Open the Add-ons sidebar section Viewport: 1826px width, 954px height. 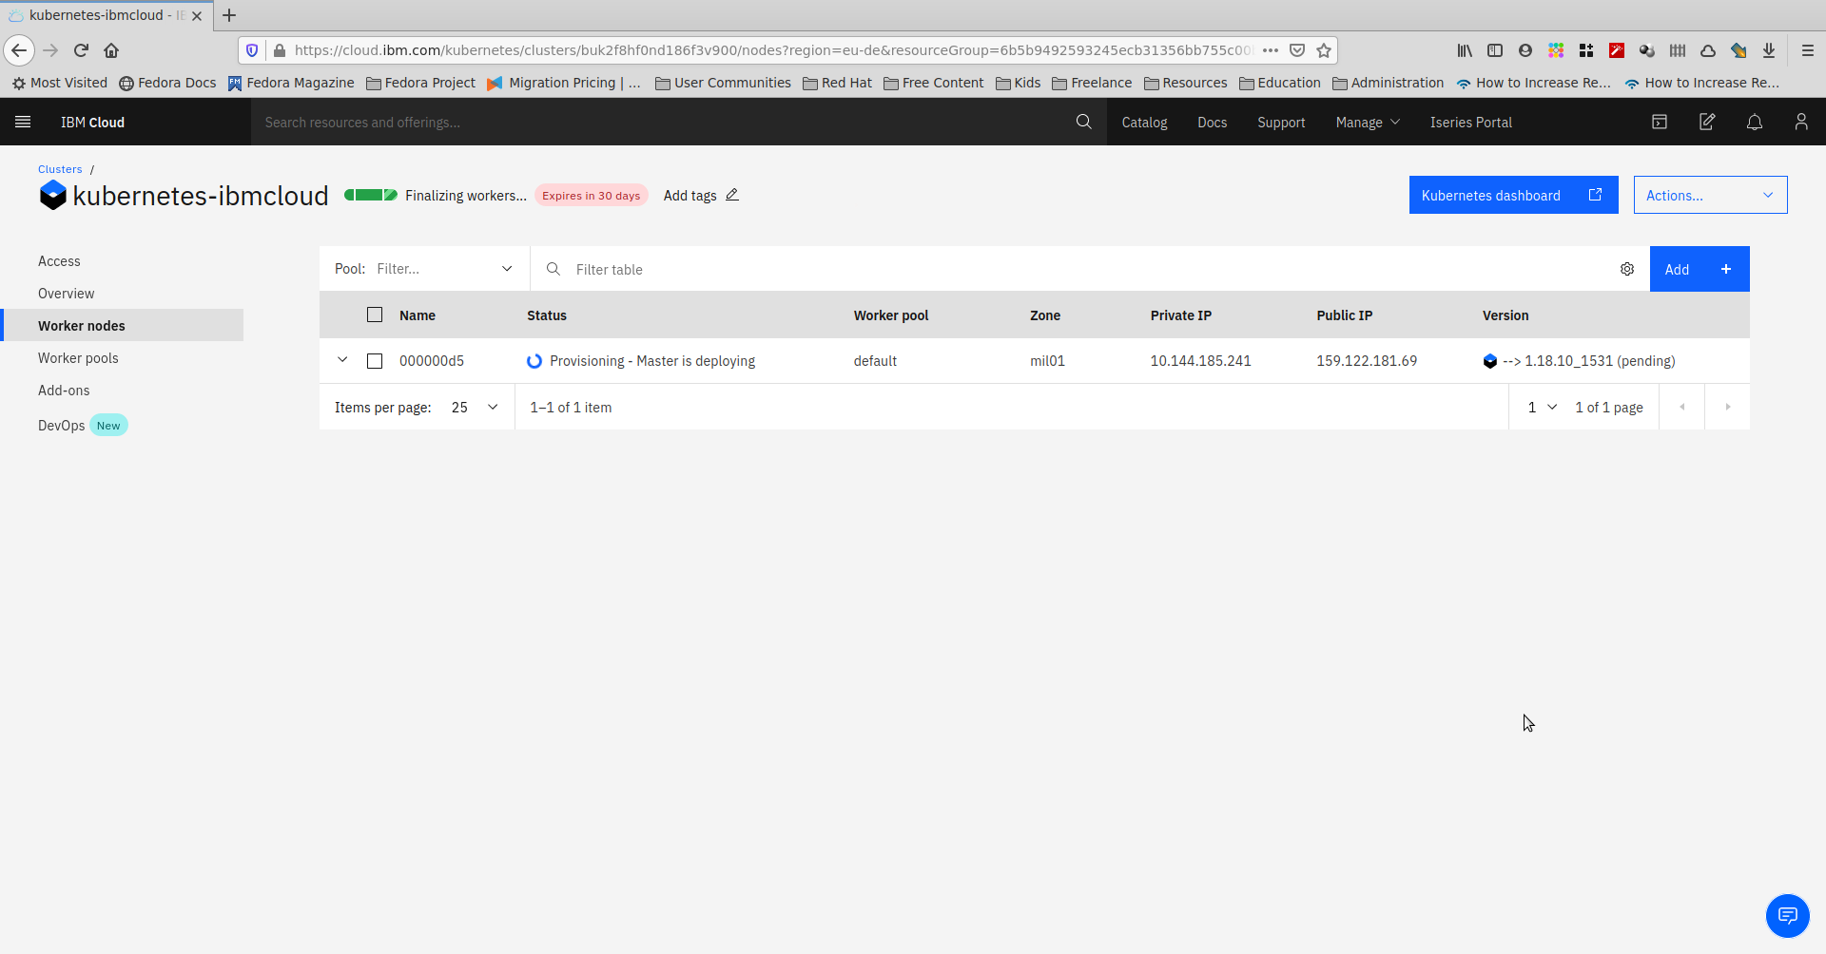coord(64,390)
